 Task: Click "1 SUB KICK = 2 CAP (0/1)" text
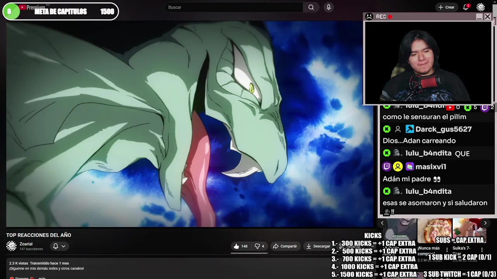(x=460, y=257)
